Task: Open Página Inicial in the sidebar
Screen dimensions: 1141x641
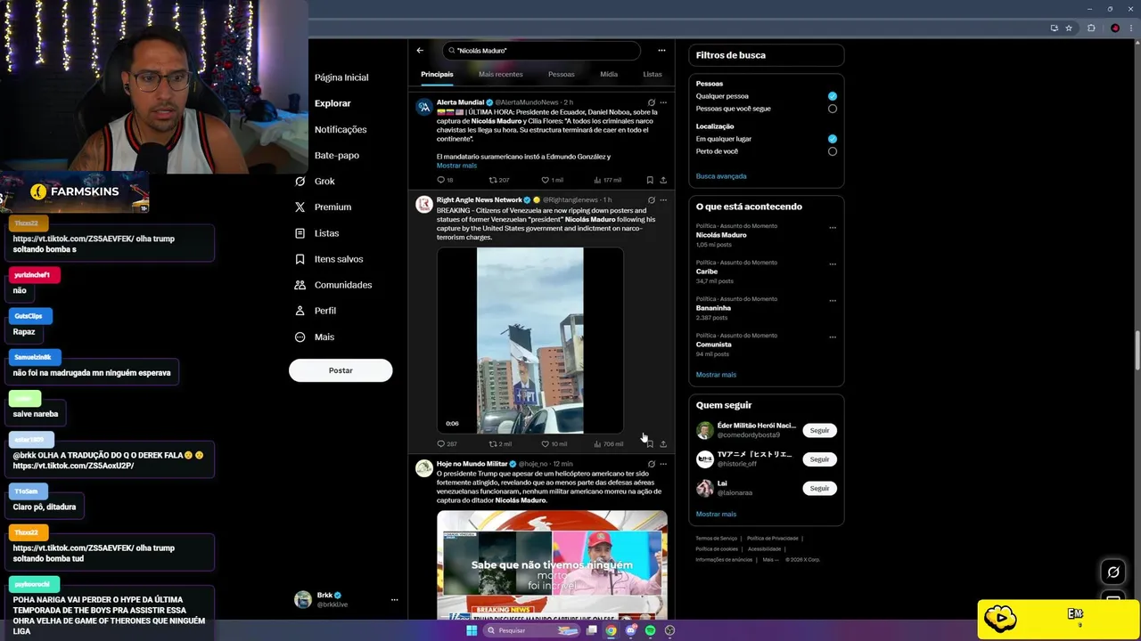Action: pos(341,77)
